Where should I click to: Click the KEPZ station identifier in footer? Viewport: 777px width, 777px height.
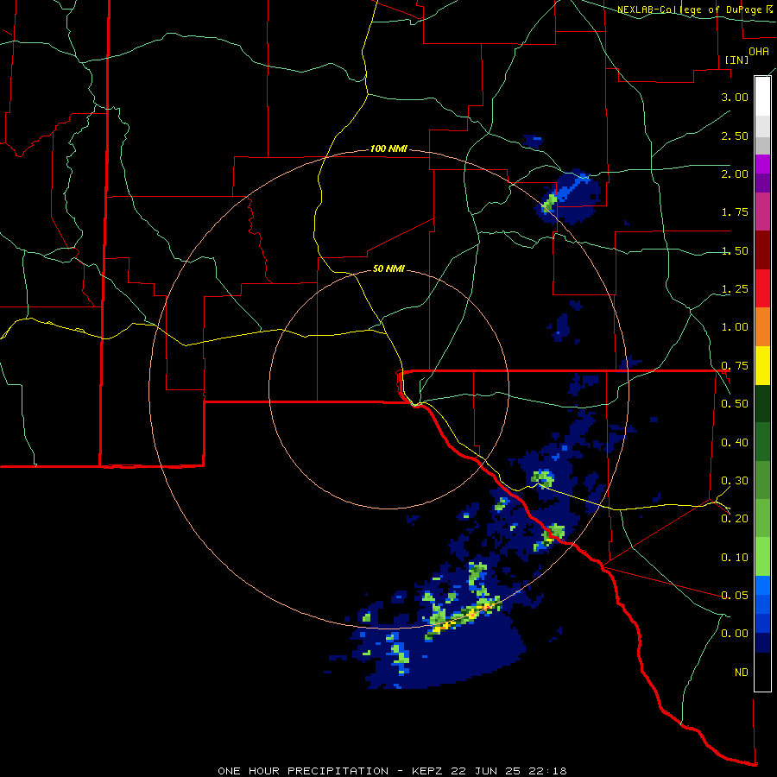(x=429, y=771)
